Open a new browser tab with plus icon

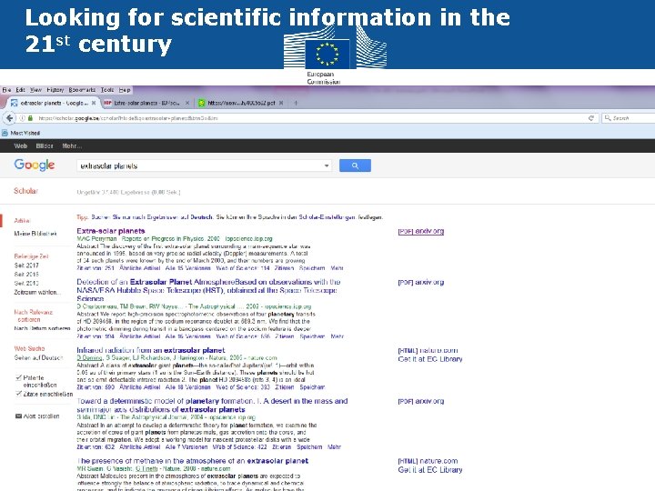pyautogui.click(x=296, y=103)
